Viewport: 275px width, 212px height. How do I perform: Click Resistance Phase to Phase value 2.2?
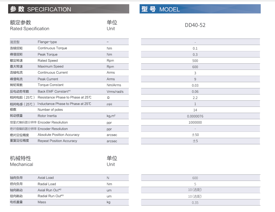195,98
